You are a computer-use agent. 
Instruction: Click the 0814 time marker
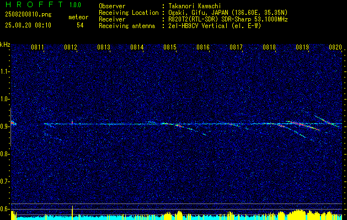point(137,47)
